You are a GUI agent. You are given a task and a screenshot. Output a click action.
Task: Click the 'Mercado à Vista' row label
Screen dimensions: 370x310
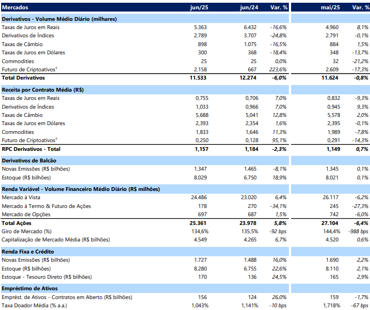tap(21, 198)
